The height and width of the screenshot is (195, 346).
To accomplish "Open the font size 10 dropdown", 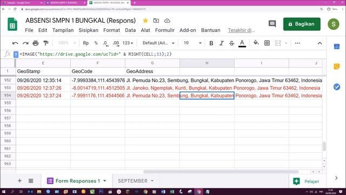I will click(192, 43).
